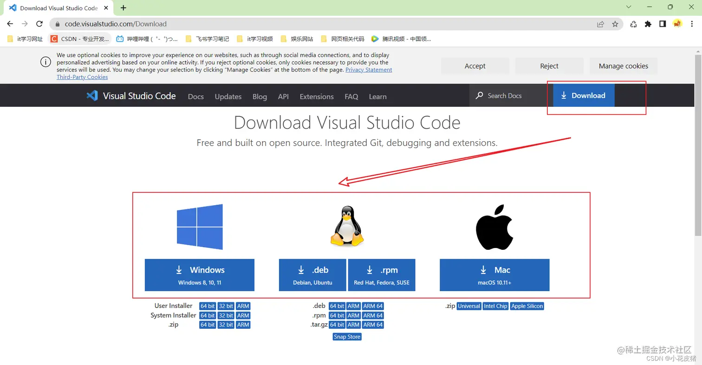Click Manage cookies button
This screenshot has width=702, height=365.
[x=624, y=66]
